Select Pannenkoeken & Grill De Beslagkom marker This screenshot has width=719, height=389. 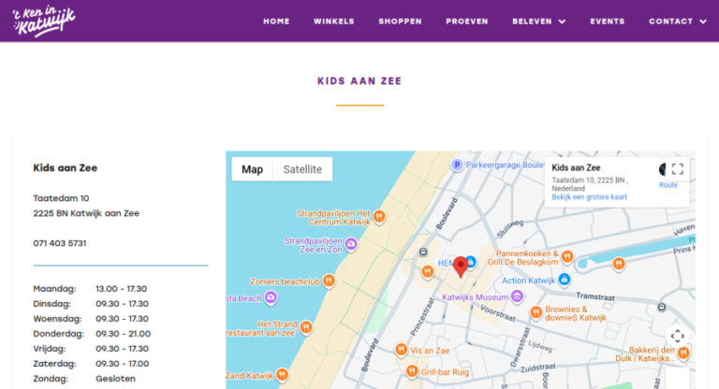tap(567, 256)
